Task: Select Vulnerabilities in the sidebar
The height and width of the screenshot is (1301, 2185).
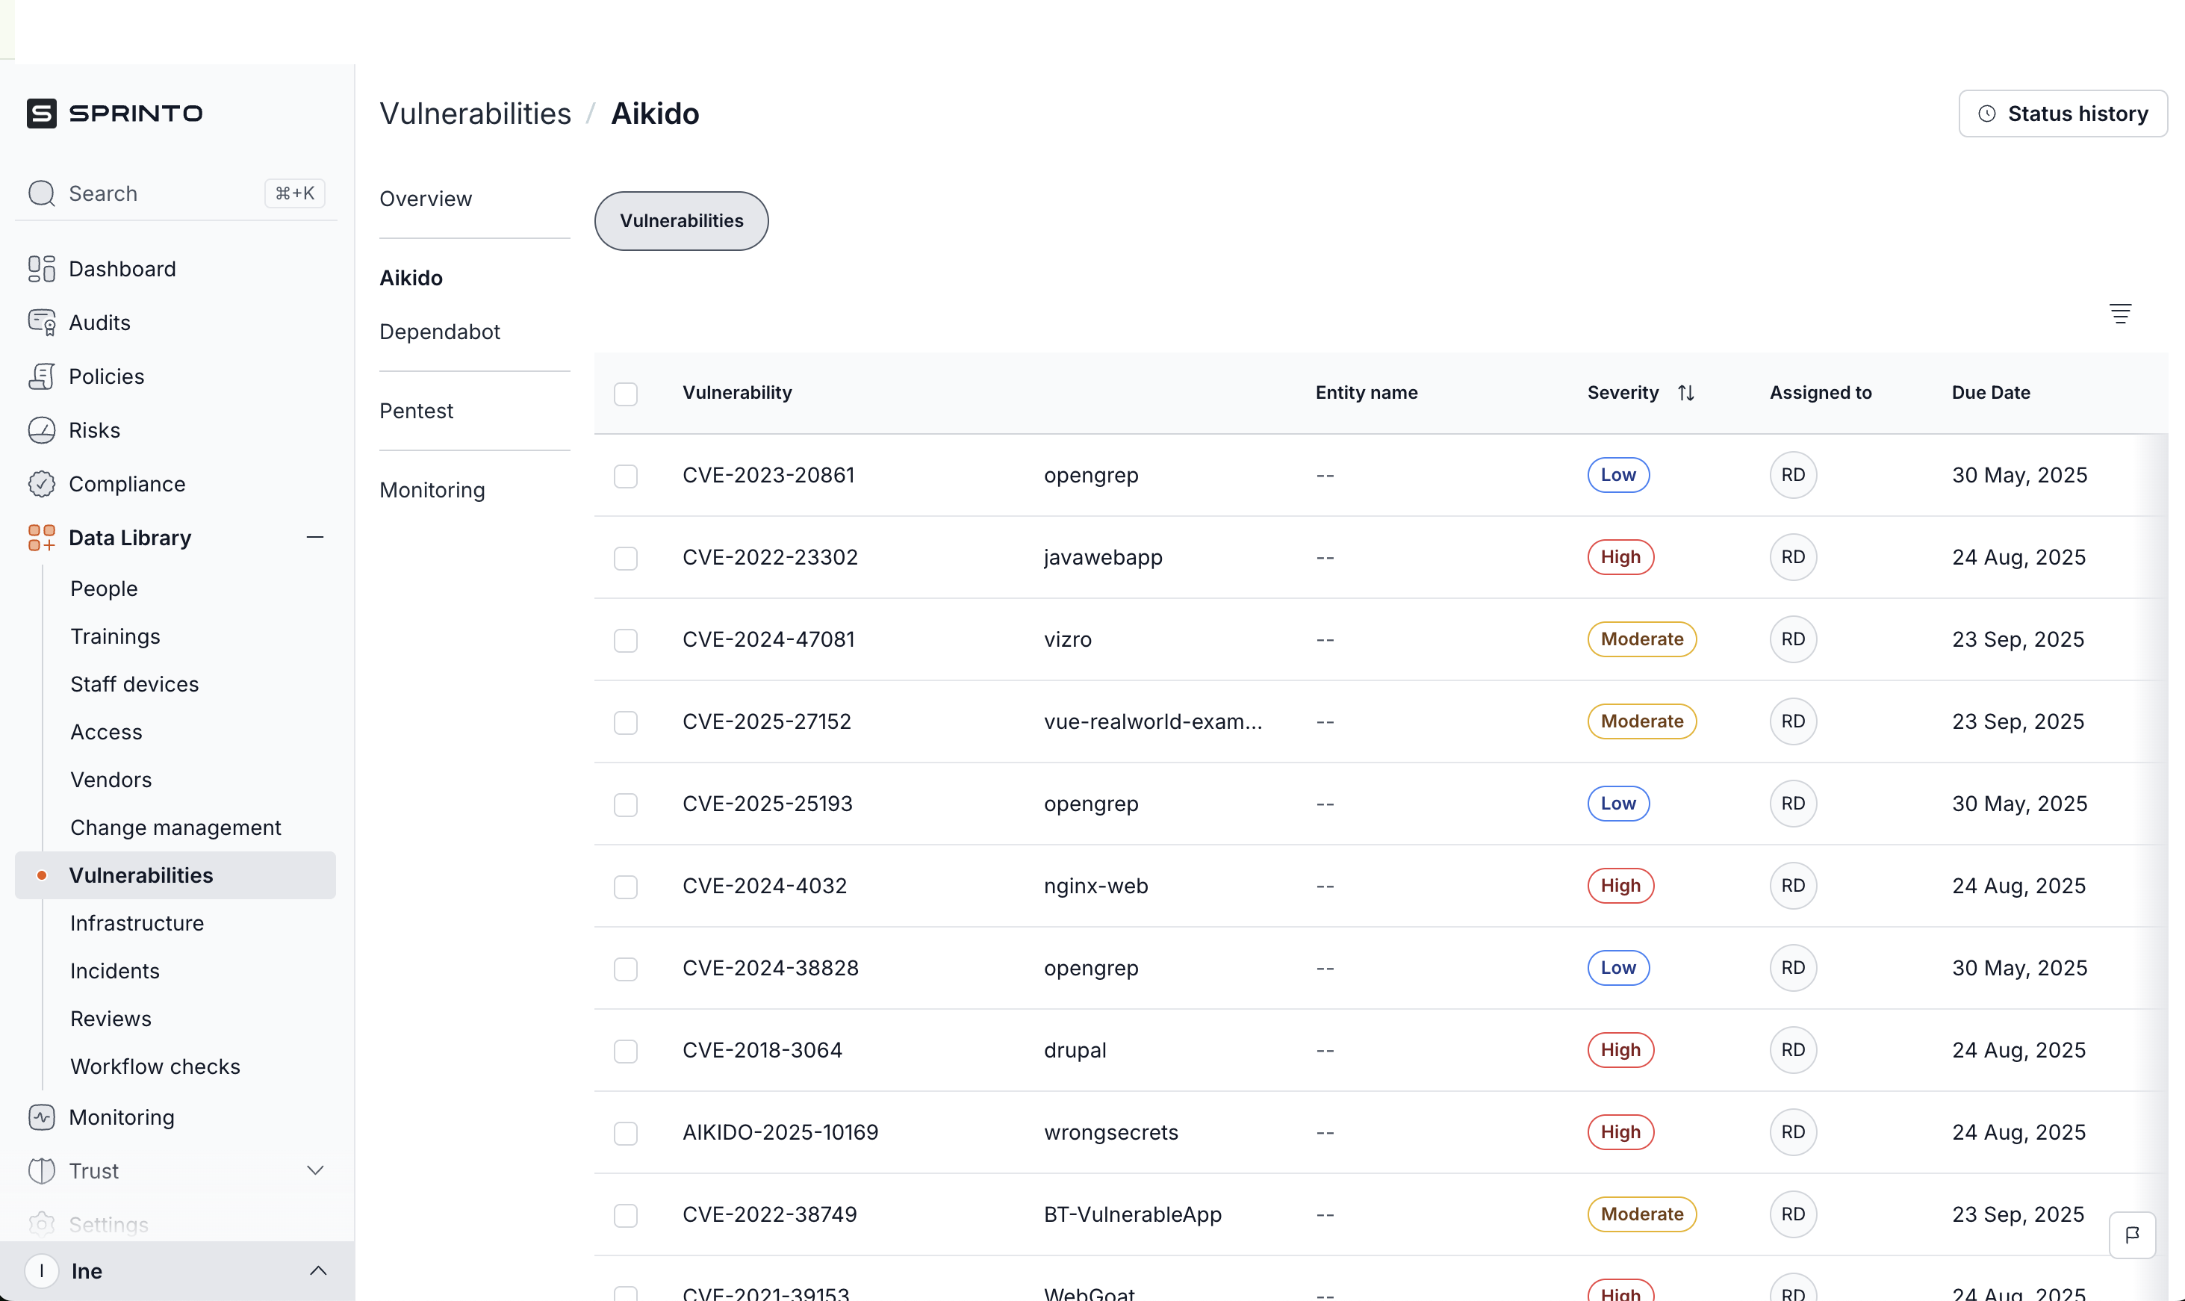Action: coord(175,875)
